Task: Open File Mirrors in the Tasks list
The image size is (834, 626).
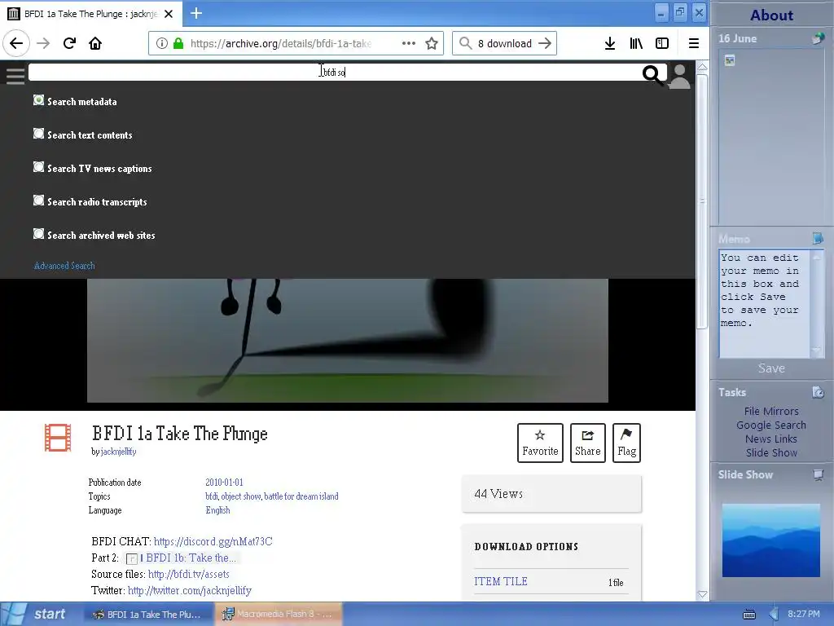Action: click(x=771, y=411)
